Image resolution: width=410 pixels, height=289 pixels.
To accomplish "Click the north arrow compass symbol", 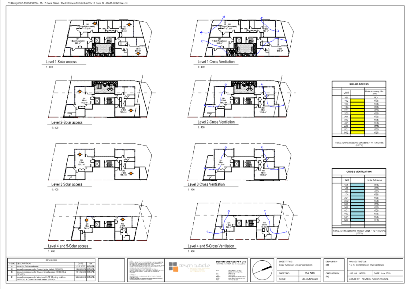I will tap(263, 270).
